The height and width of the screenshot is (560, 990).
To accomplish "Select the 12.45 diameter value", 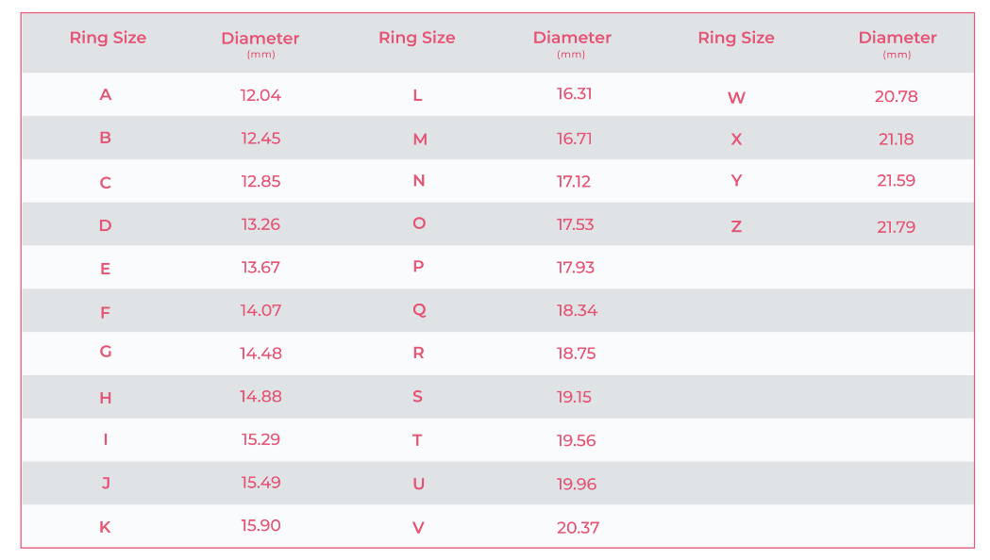I will (260, 138).
